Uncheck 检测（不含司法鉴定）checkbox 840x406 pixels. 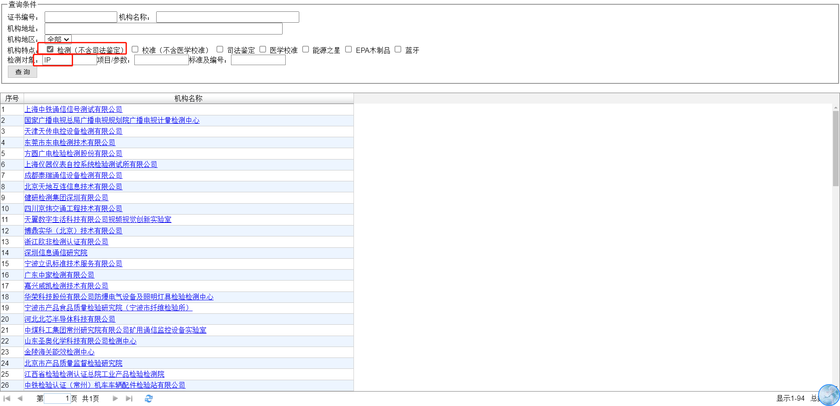click(50, 49)
